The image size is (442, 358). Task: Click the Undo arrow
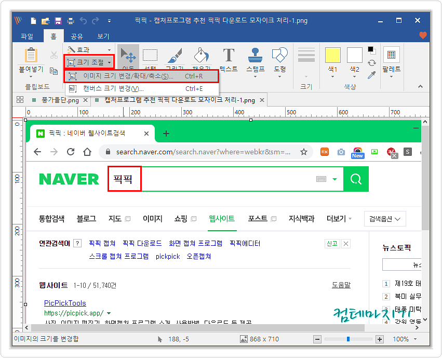83,20
